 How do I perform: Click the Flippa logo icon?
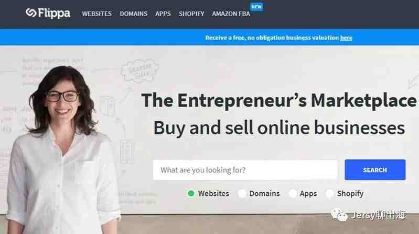31,13
